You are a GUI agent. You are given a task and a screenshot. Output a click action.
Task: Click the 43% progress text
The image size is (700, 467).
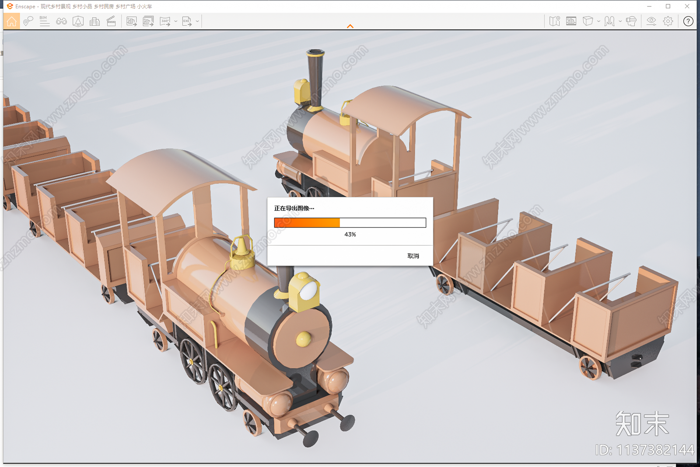tap(350, 235)
